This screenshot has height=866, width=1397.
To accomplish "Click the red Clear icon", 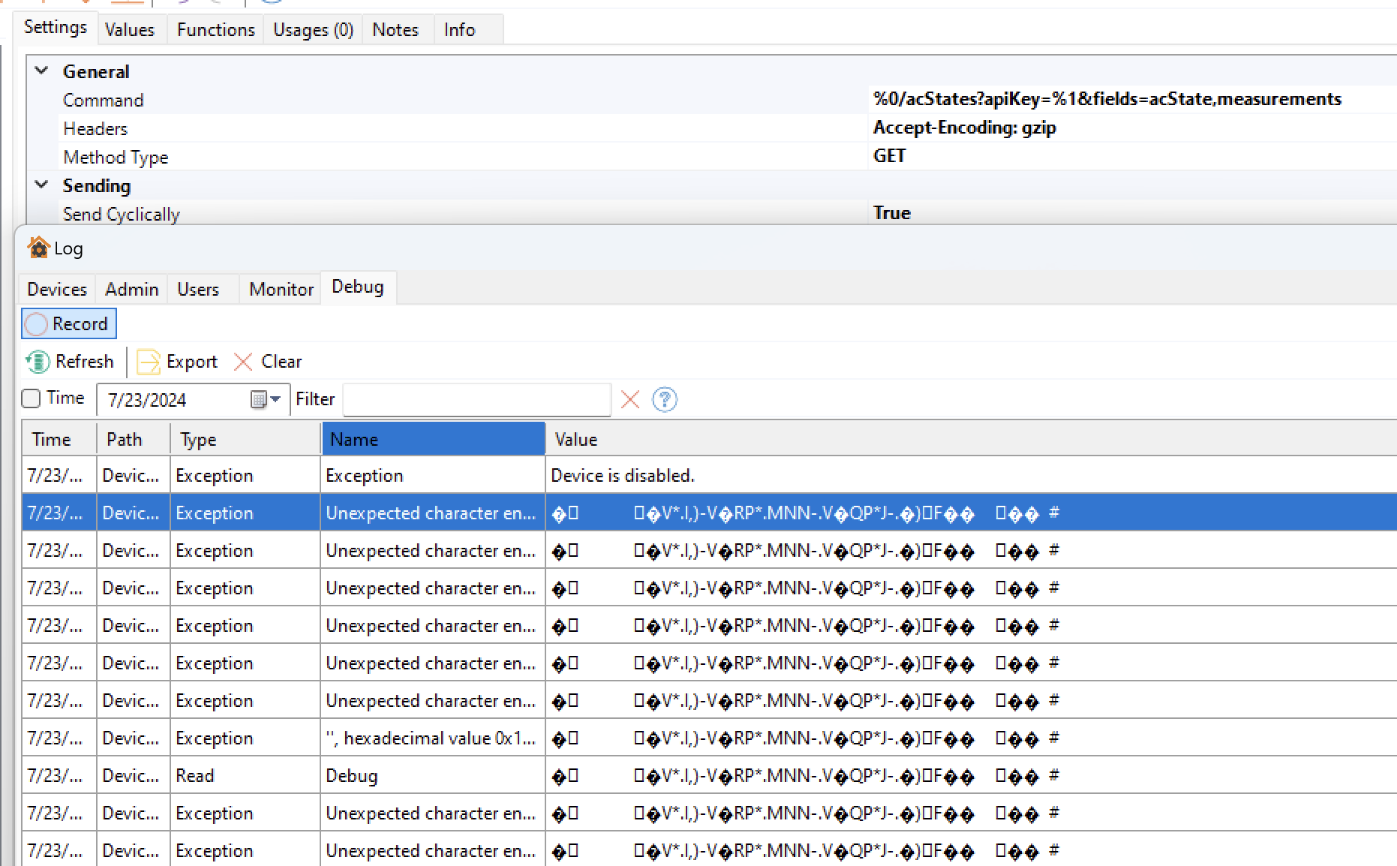I will pos(243,362).
